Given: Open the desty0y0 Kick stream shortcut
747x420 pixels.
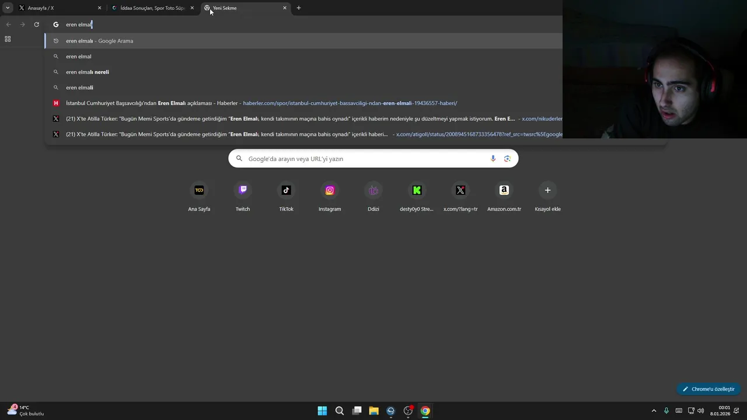Looking at the screenshot, I should pyautogui.click(x=417, y=197).
